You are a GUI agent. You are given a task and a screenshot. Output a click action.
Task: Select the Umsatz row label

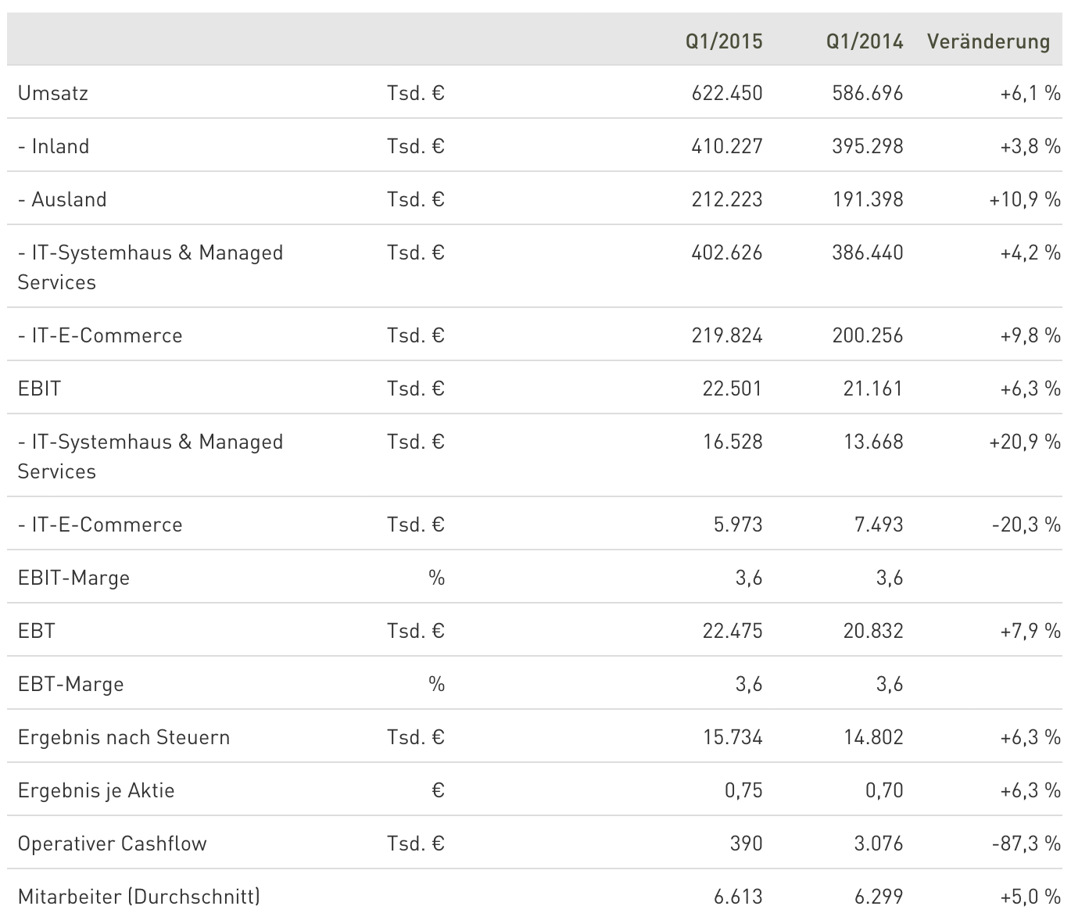pos(53,94)
